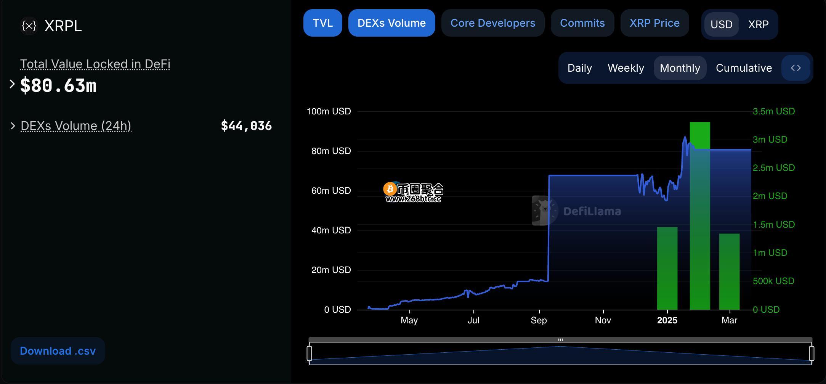The image size is (826, 384).
Task: Click the left range slider handle
Action: click(x=310, y=353)
